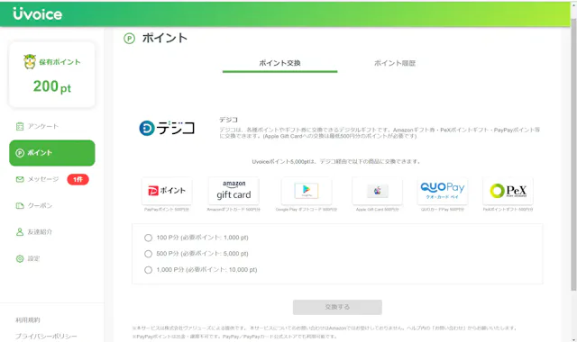Switch to the ポイント交換 tab

click(x=279, y=63)
